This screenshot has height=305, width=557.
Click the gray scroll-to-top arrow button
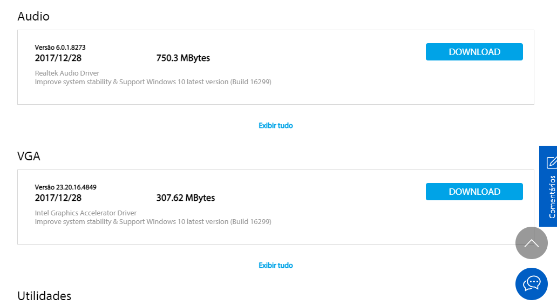click(532, 243)
